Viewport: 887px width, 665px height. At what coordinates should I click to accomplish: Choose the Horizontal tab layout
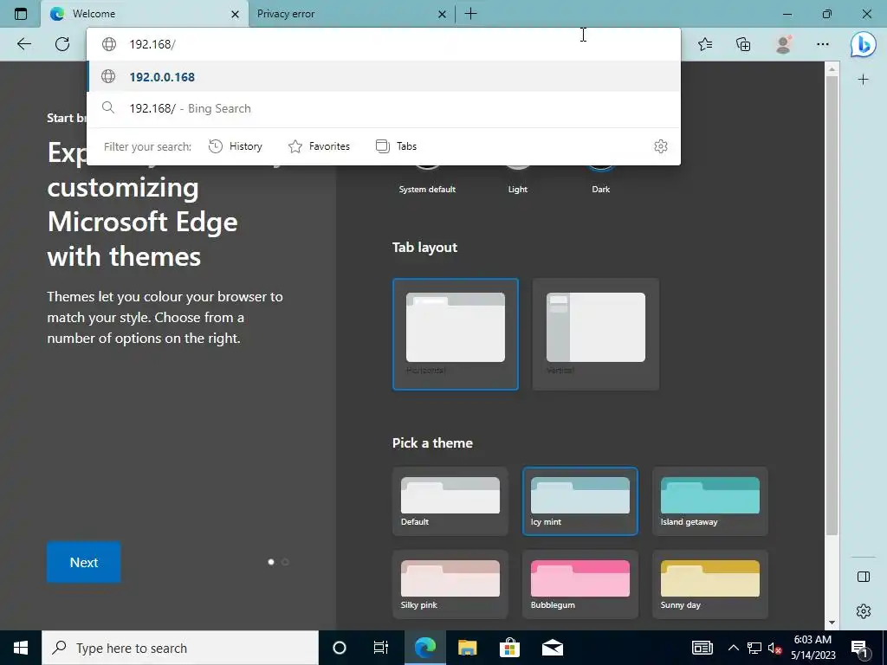pos(456,334)
